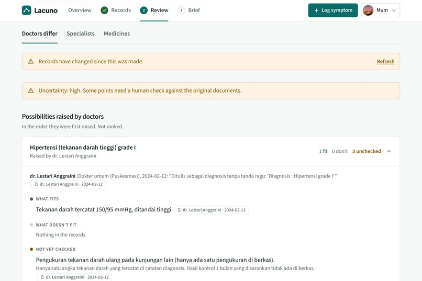Switch to the Doctors differ tab

pyautogui.click(x=40, y=33)
